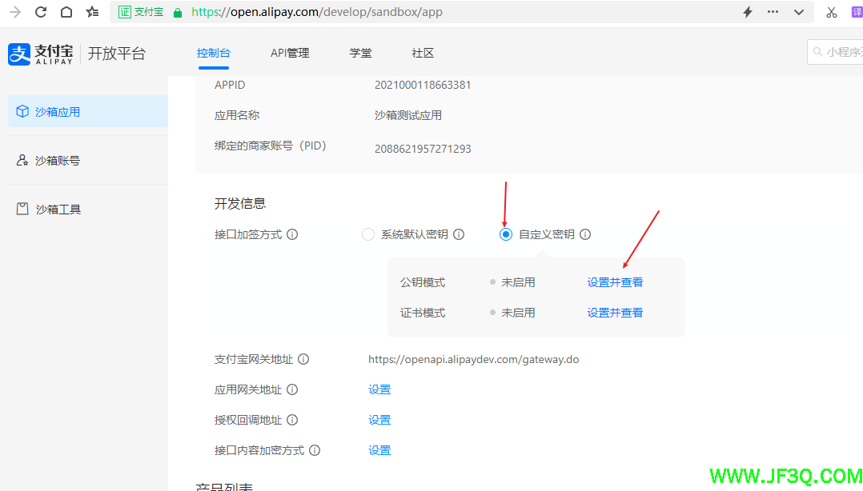The image size is (863, 491).
Task: Expand the address bar dropdown chevron
Action: 798,12
